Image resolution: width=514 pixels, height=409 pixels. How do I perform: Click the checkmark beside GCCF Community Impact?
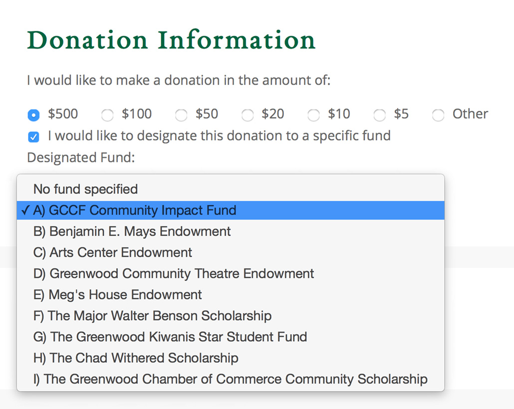click(25, 210)
